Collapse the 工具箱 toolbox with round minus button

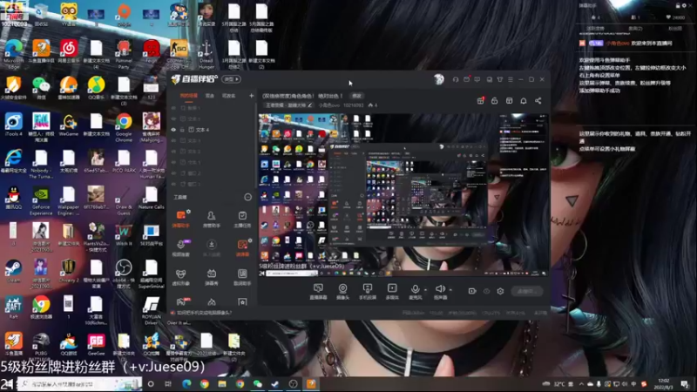click(248, 197)
